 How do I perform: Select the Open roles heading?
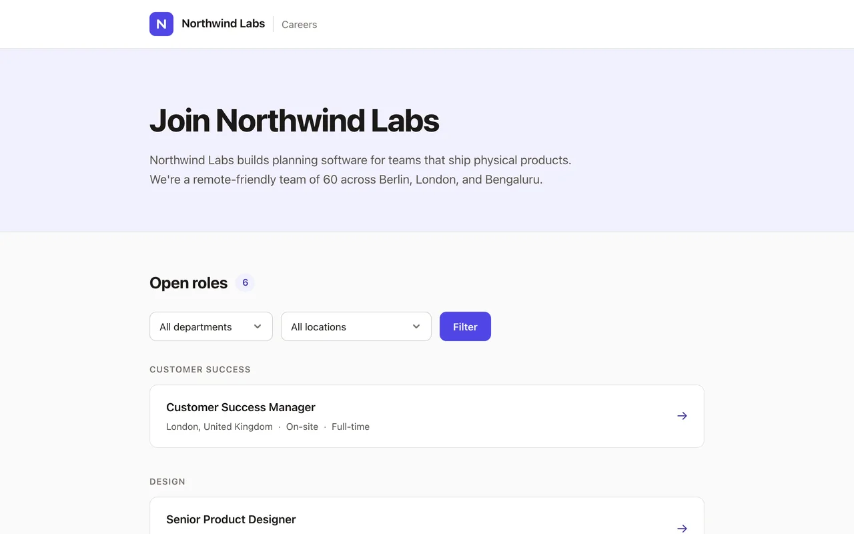[x=188, y=283]
